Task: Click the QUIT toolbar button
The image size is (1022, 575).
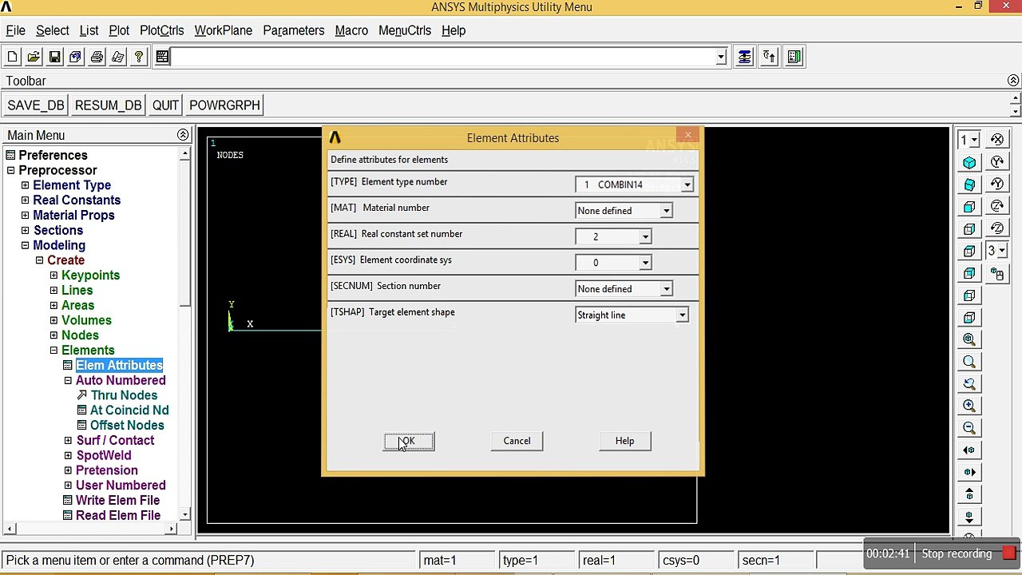Action: [165, 105]
